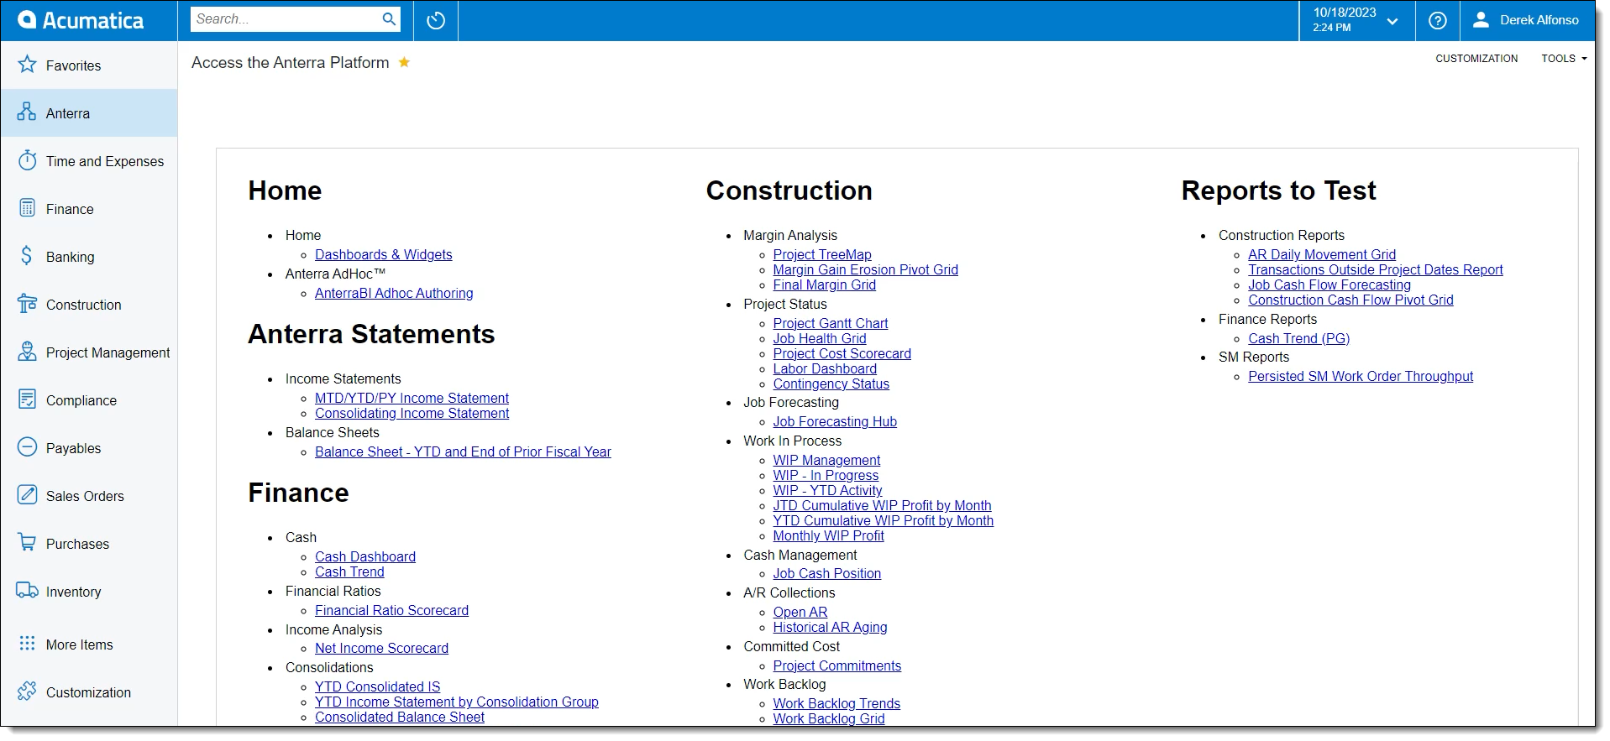Viewport: 1610px width, 741px height.
Task: Click the Project Management icon
Action: pos(27,352)
